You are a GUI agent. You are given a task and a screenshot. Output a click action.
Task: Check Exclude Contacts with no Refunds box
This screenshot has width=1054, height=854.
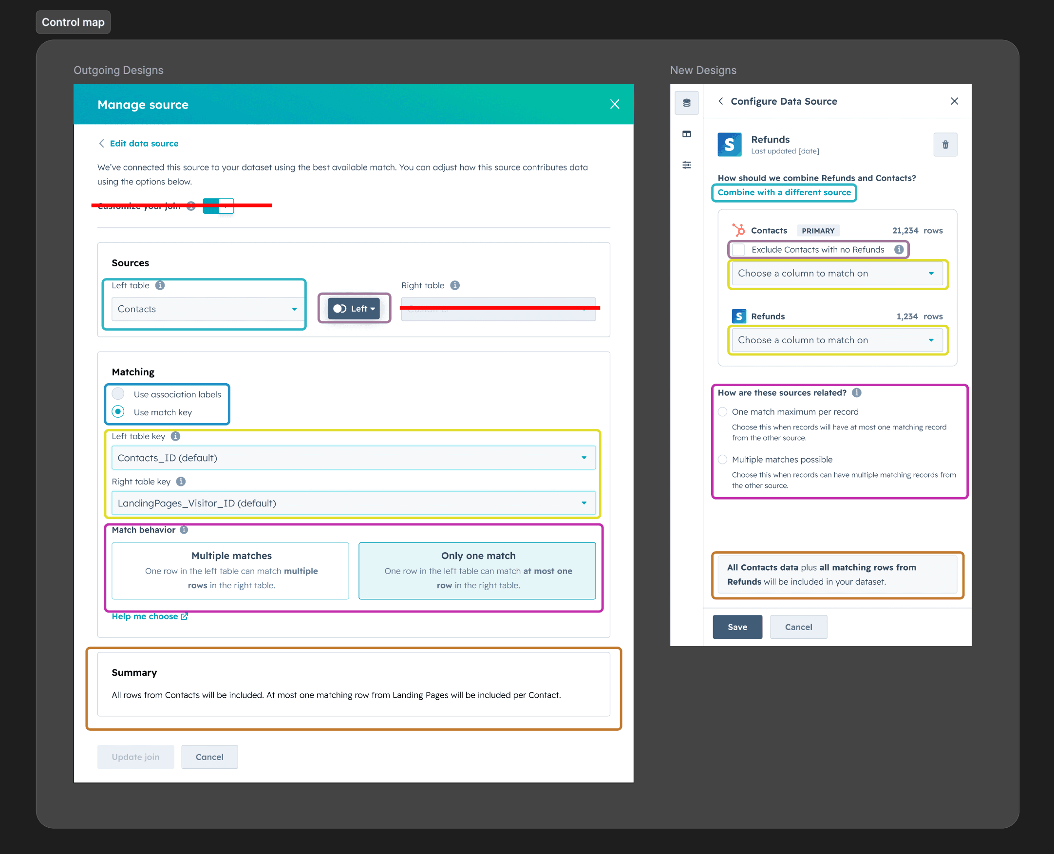click(x=738, y=250)
